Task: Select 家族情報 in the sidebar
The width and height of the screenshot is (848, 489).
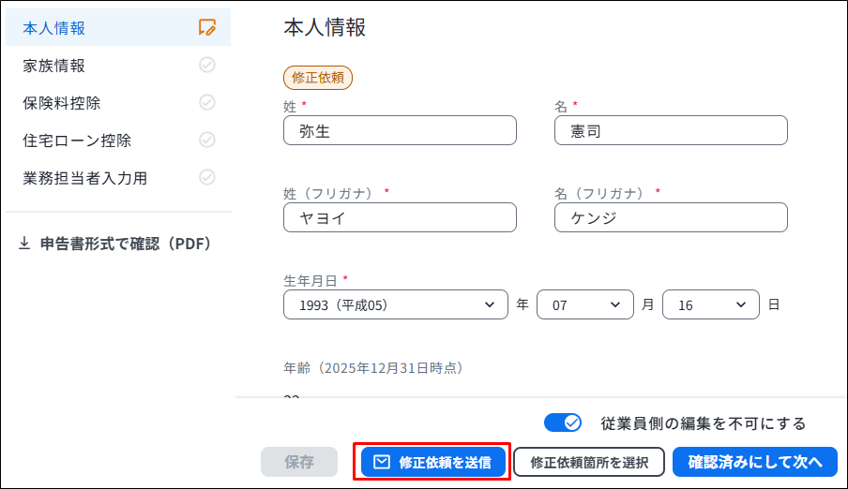Action: pyautogui.click(x=54, y=66)
